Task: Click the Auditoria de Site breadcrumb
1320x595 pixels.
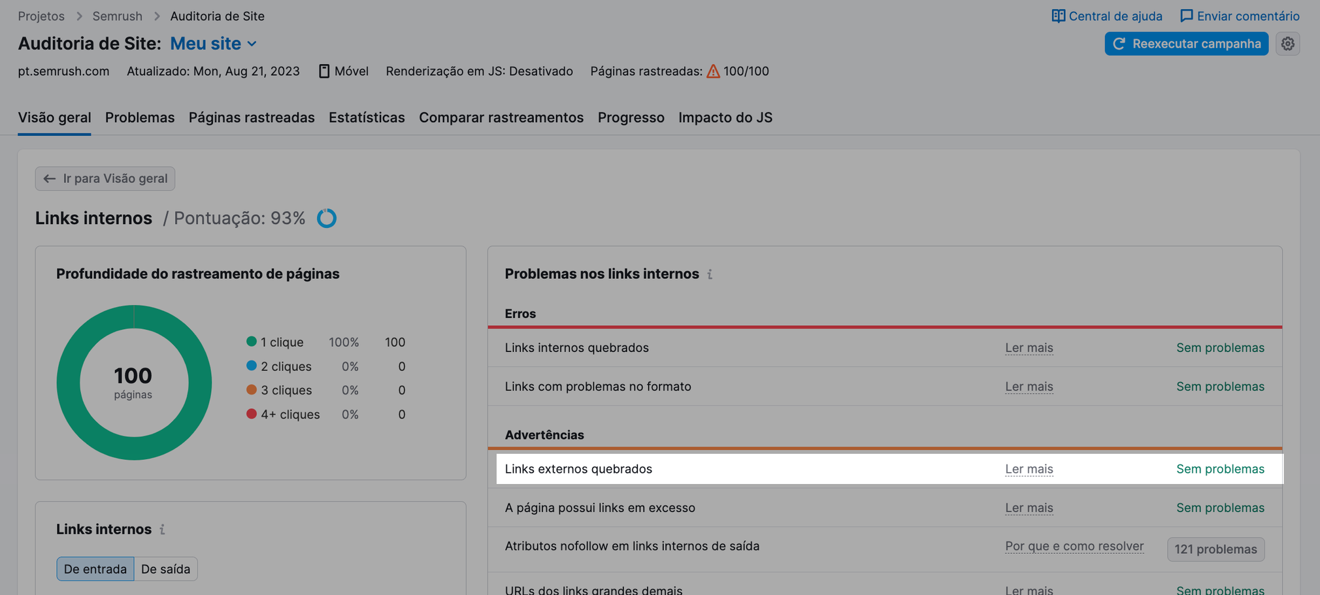Action: pyautogui.click(x=217, y=16)
